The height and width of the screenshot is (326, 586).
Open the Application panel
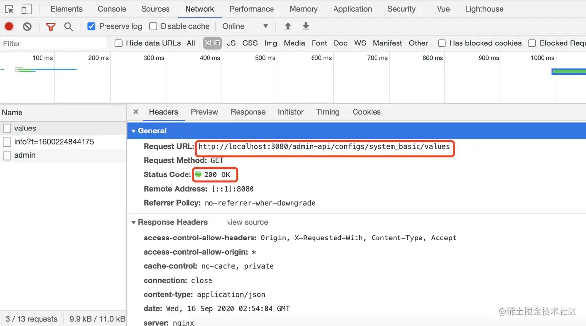click(353, 9)
